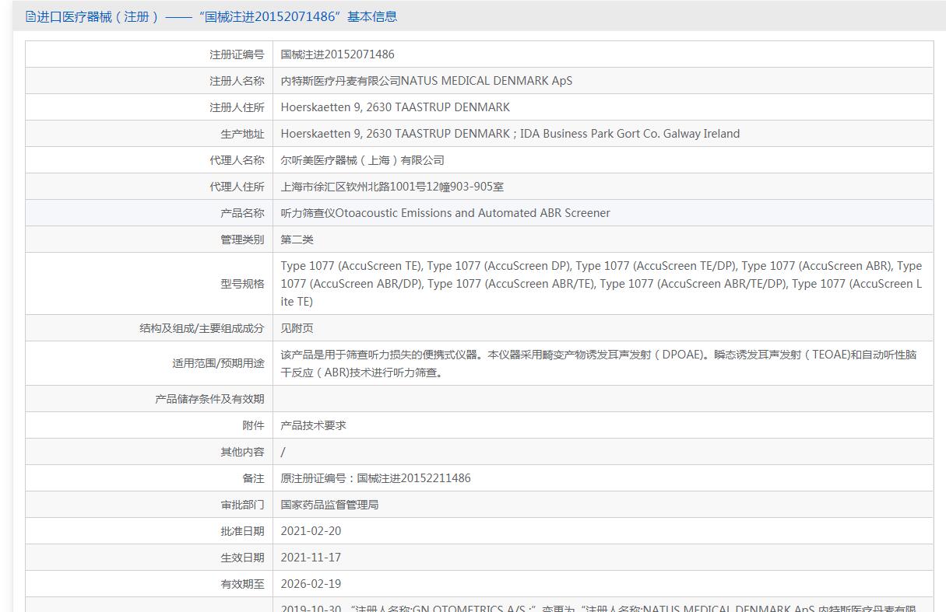Screen dimensions: 946x612
Task: Click the 生产地址 label
Action: click(242, 134)
